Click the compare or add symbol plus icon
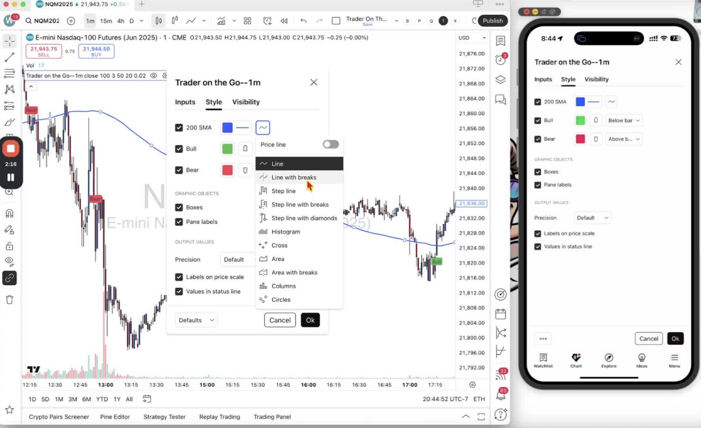701x428 pixels. (x=71, y=21)
